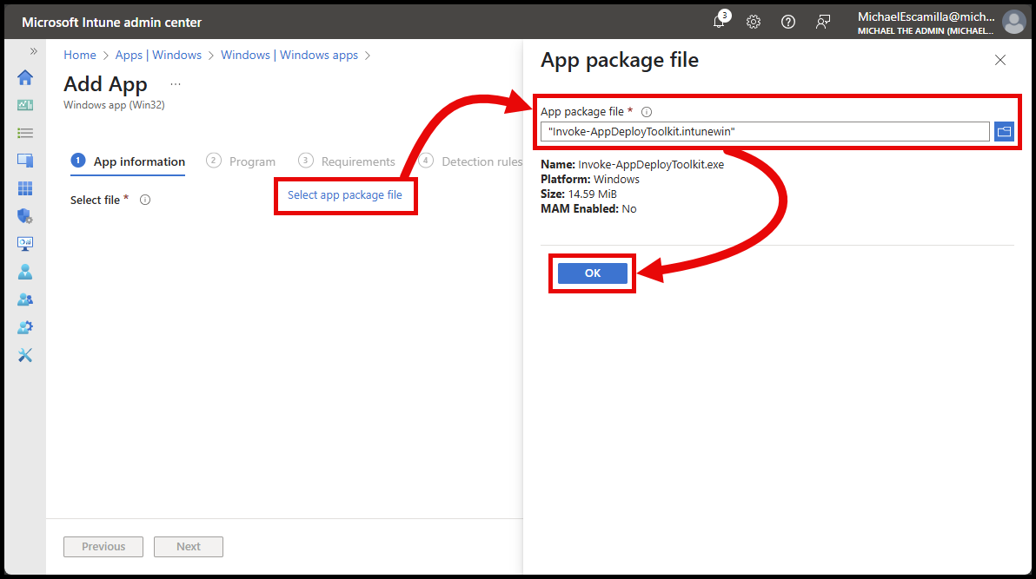Click the App package file text field

[x=765, y=131]
